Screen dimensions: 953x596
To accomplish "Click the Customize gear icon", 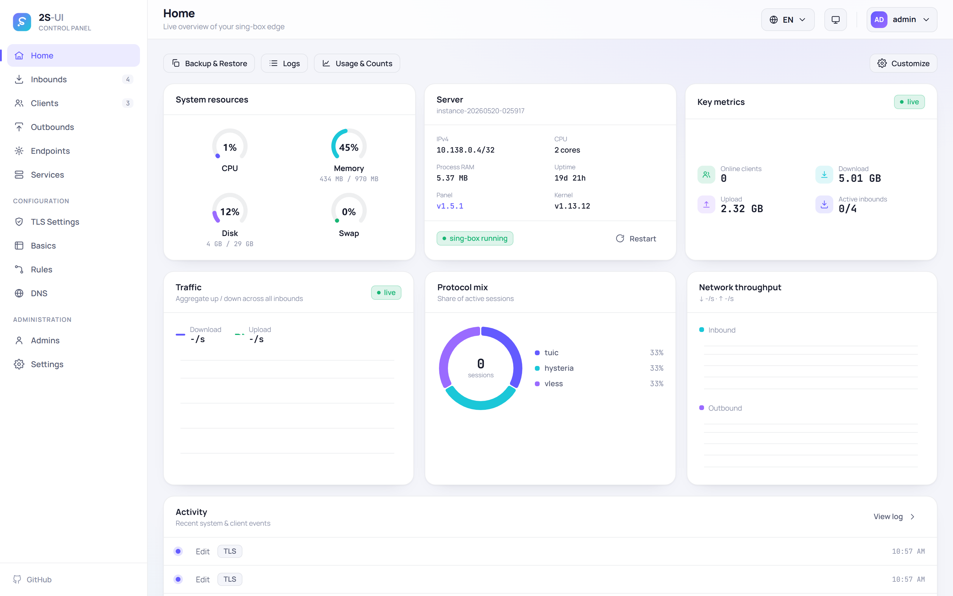I will pos(882,63).
